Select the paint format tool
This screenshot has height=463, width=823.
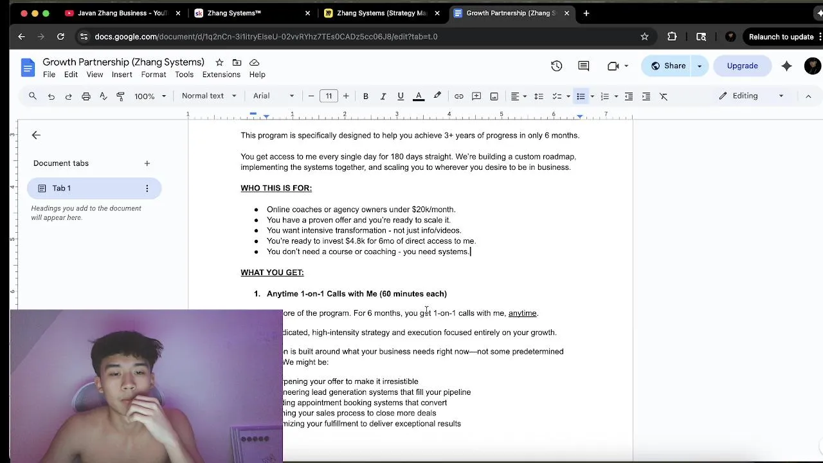pyautogui.click(x=120, y=96)
